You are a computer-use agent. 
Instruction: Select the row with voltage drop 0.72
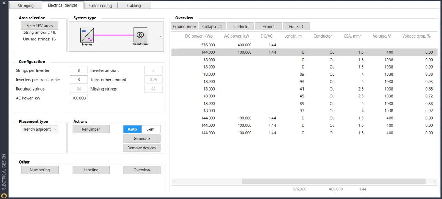304,96
